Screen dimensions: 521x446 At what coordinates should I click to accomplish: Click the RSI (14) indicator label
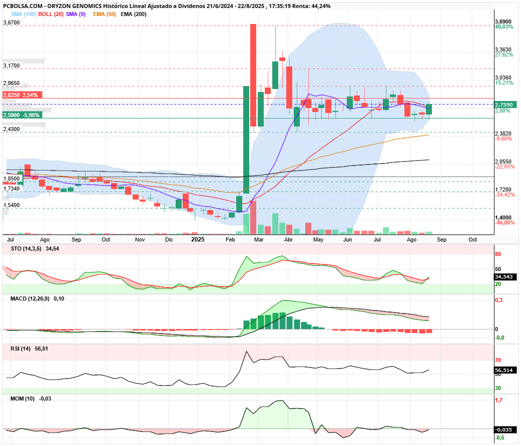(21, 349)
